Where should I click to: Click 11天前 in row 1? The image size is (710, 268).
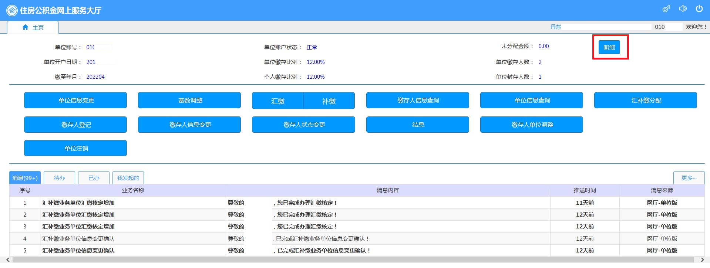tap(585, 203)
